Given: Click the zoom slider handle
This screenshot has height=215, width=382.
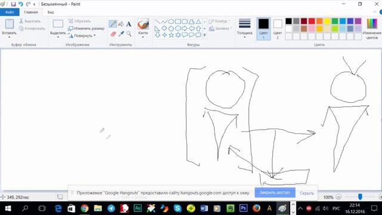Looking at the screenshot, I should click(360, 196).
